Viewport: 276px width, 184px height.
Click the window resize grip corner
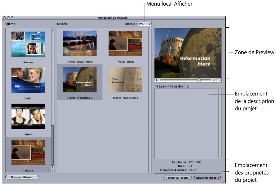click(223, 182)
